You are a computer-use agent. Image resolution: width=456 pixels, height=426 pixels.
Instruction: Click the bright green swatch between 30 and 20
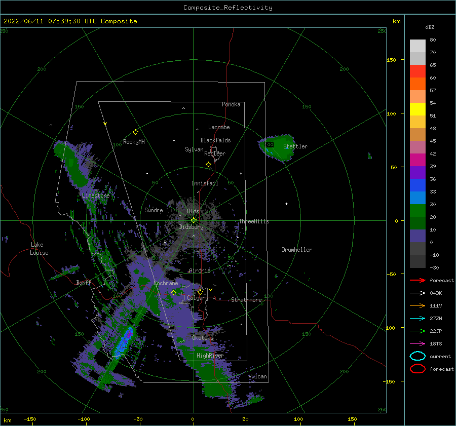pyautogui.click(x=417, y=210)
